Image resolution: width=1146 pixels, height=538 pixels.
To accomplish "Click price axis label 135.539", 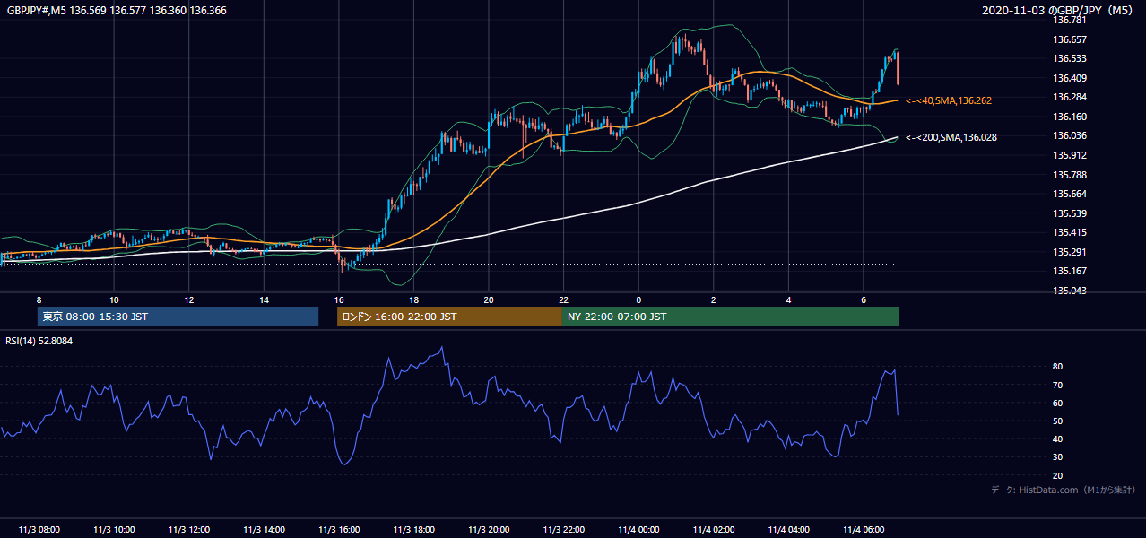I will click(1071, 213).
